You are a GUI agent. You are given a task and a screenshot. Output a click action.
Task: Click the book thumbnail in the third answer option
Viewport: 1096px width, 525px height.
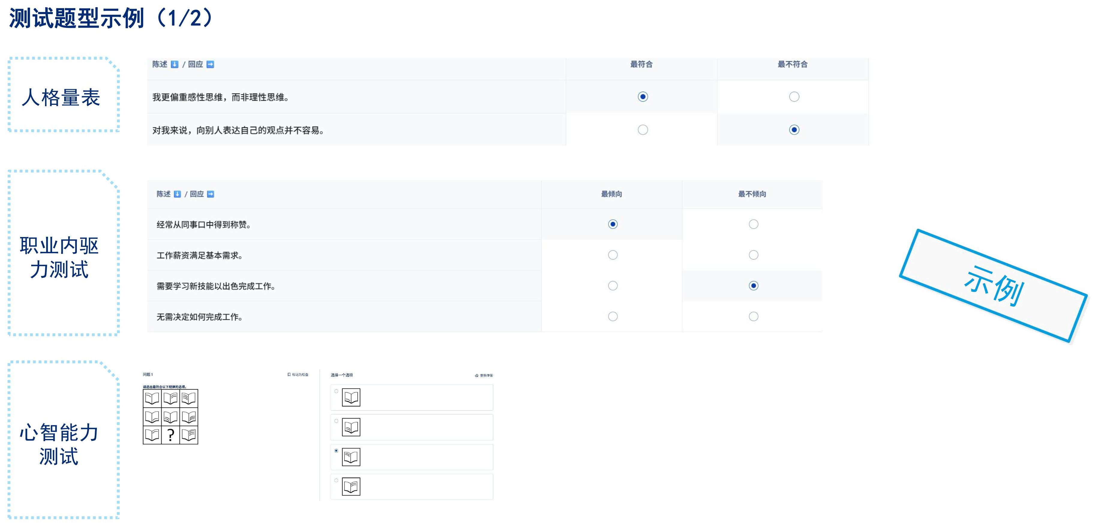pos(351,457)
